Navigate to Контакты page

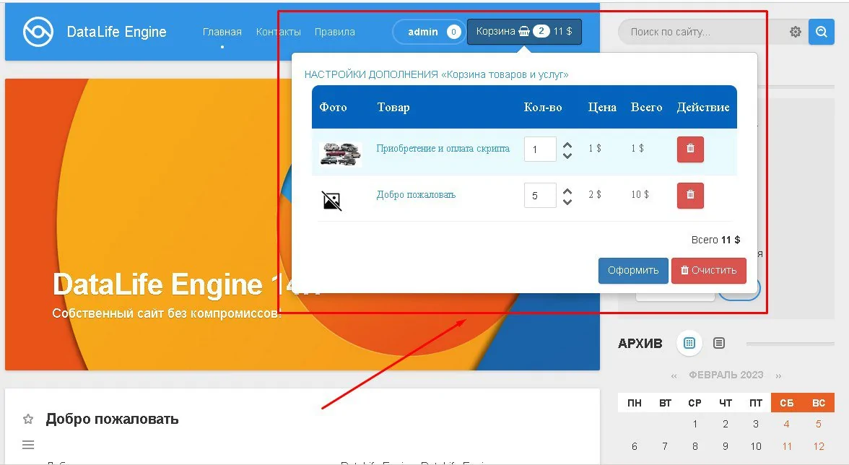(x=278, y=32)
